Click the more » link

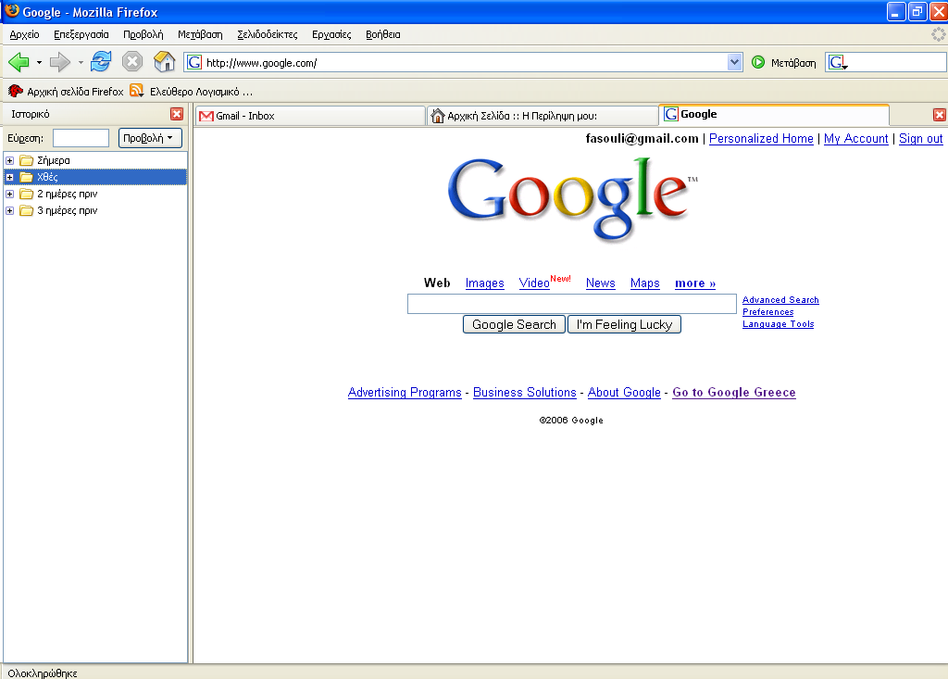[695, 283]
